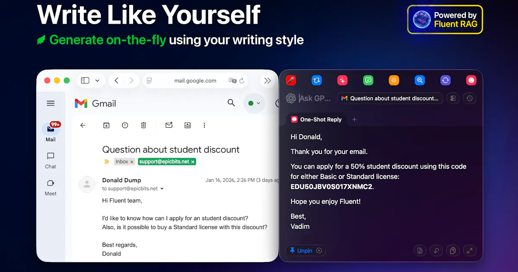Open Meet in the Gmail sidebar
Screen dimensions: 518x272
tap(51, 187)
